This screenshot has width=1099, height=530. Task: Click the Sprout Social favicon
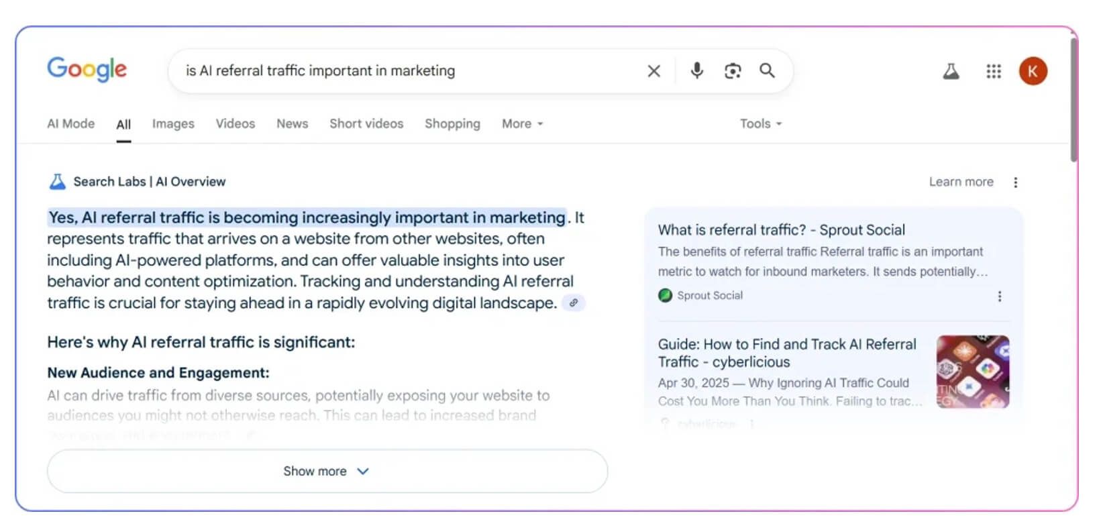click(x=665, y=295)
